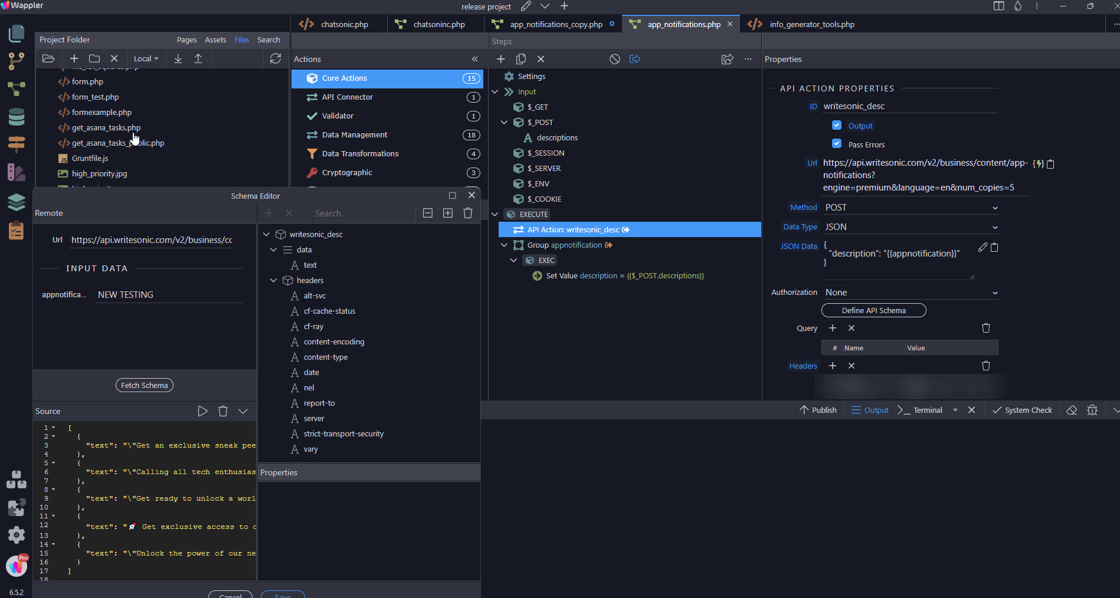
Task: Select API Connector action group
Action: tap(387, 97)
